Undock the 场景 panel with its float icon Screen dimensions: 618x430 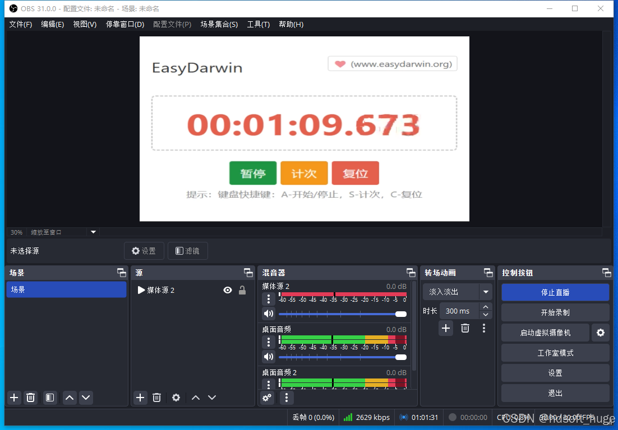[121, 273]
